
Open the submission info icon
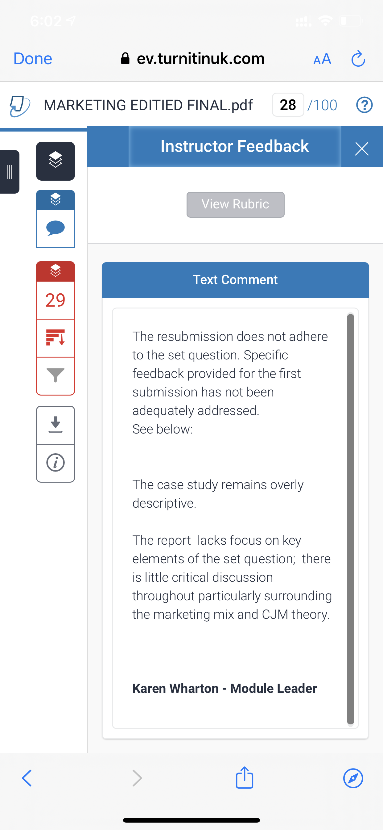coord(56,463)
